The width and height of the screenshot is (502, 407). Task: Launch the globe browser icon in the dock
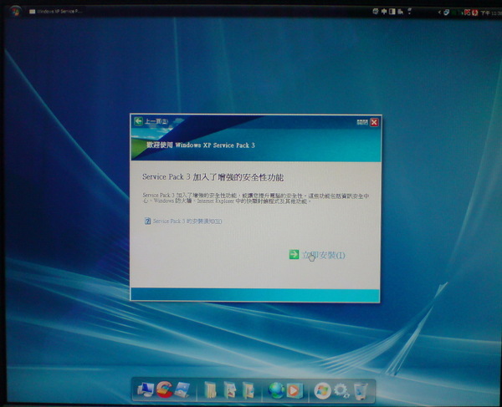276,390
